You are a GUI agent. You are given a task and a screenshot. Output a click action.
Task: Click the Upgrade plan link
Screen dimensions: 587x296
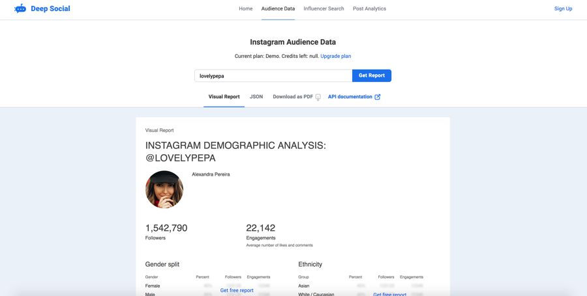point(335,57)
